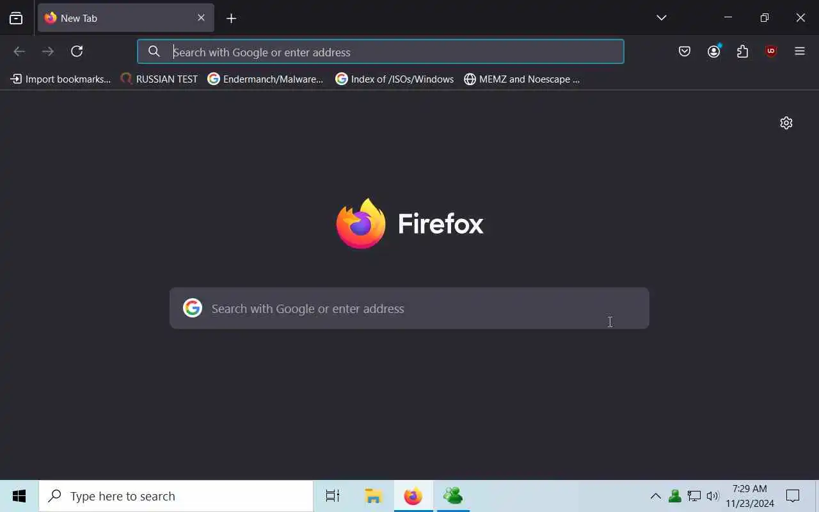Image resolution: width=819 pixels, height=512 pixels.
Task: Open the Firefox account menu
Action: point(714,52)
